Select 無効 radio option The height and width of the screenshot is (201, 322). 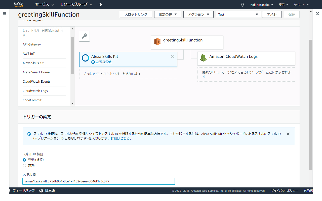[24, 166]
